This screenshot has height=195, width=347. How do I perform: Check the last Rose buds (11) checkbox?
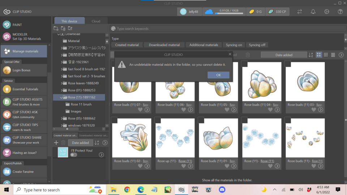(x=288, y=120)
